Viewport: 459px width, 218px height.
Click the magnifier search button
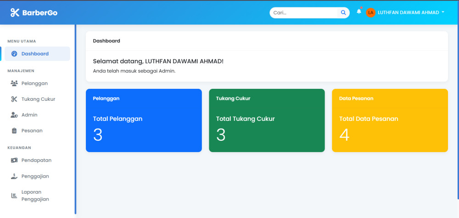click(x=343, y=12)
